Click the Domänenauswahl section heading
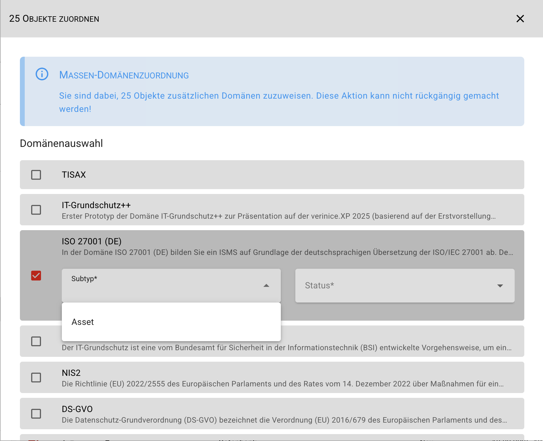Screen dimensions: 543x441 tap(61, 143)
